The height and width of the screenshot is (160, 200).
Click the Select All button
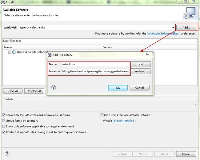click(13, 91)
